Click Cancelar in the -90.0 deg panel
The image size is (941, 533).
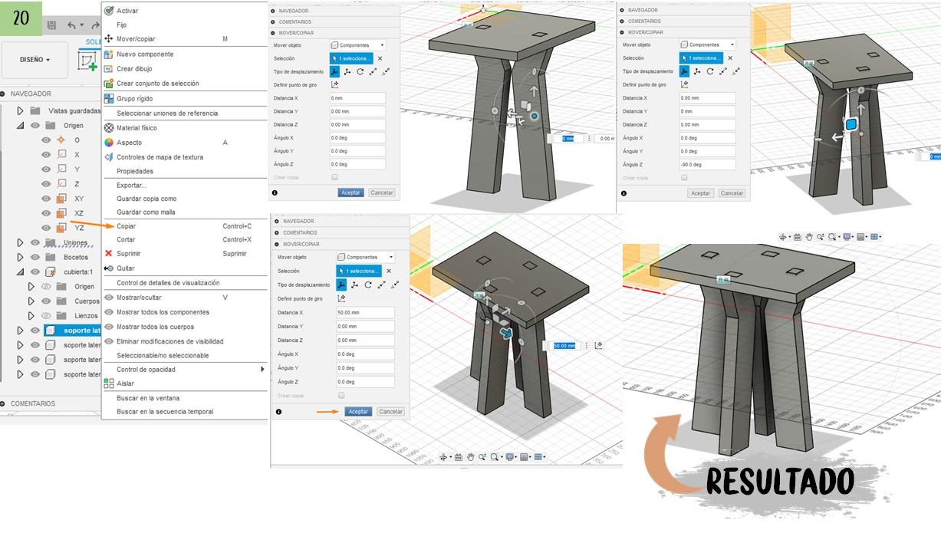pos(732,193)
